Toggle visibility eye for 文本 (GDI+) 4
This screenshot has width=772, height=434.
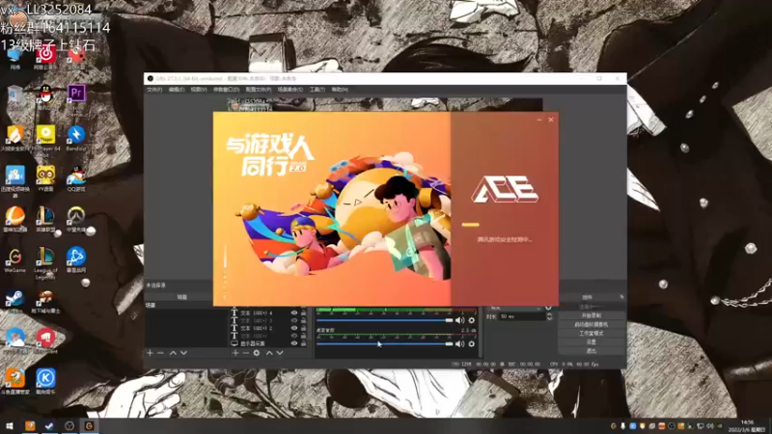point(294,312)
